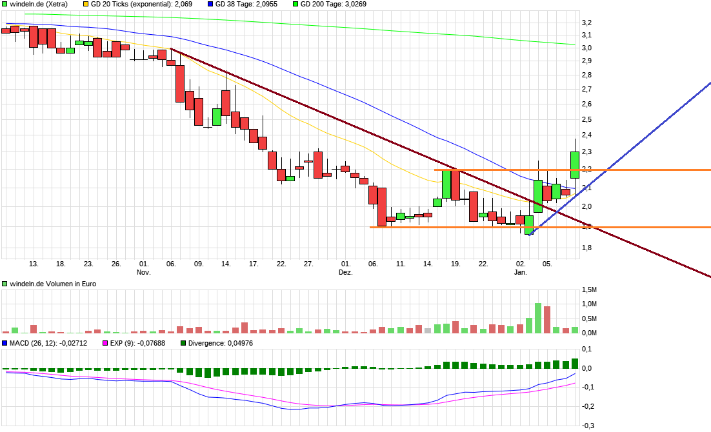The width and height of the screenshot is (711, 432).
Task: Click the '02. Jan.' date axis label
Action: coord(521,268)
